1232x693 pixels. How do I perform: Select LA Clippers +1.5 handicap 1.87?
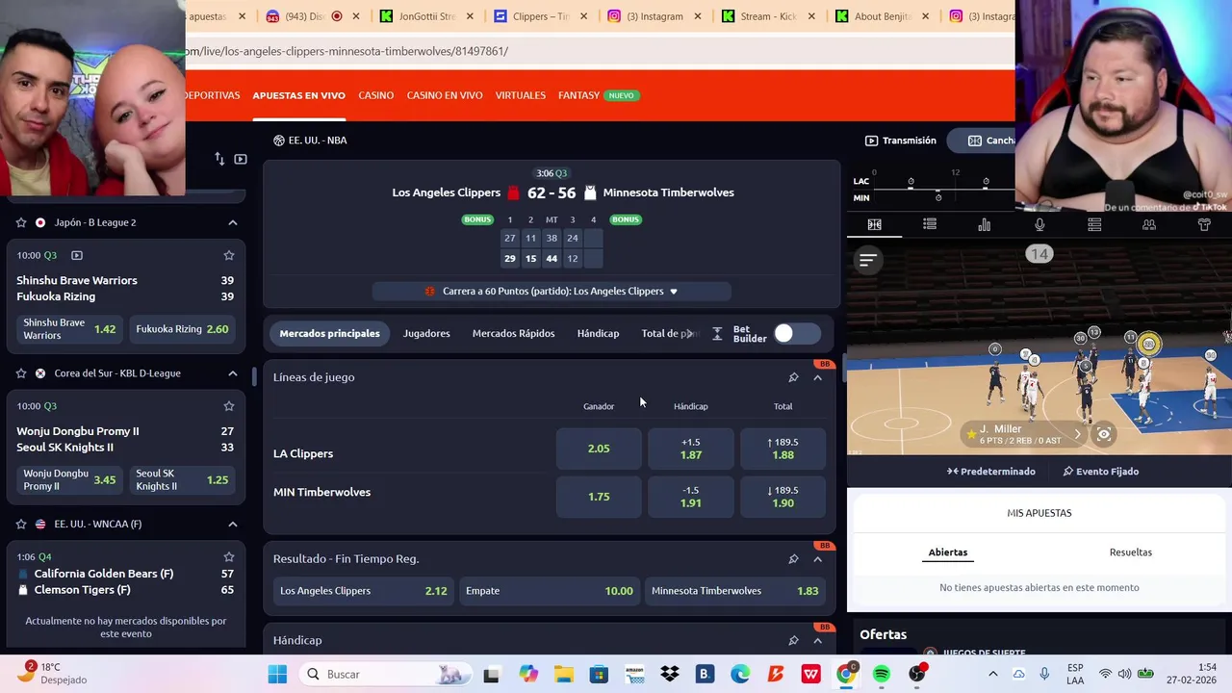[x=691, y=449]
